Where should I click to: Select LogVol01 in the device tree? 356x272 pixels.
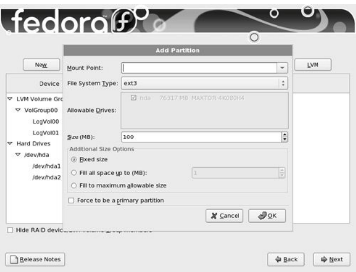pos(45,133)
